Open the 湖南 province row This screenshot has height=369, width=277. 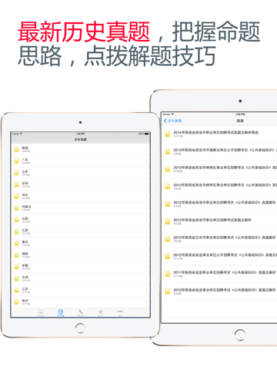pyautogui.click(x=80, y=255)
